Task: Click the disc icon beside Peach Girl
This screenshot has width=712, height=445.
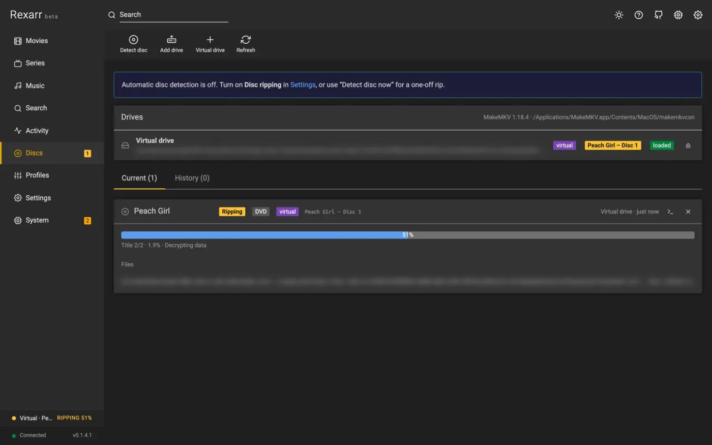Action: coord(125,212)
